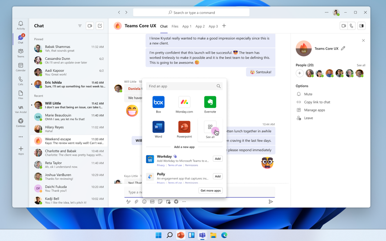Compose a new chat
Viewport: 386px width, 241px height.
(100, 26)
